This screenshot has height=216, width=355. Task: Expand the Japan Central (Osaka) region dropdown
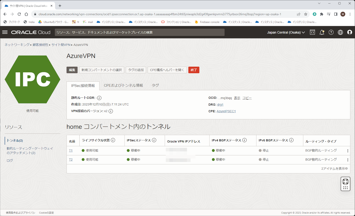click(x=286, y=32)
